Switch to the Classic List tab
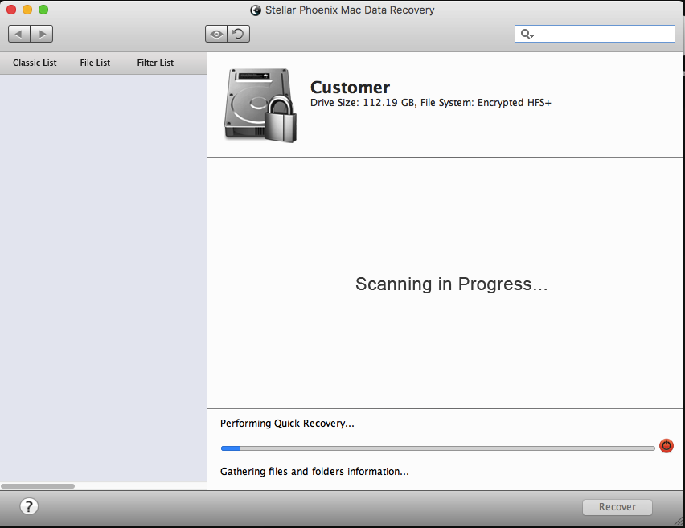The width and height of the screenshot is (685, 528). [35, 63]
